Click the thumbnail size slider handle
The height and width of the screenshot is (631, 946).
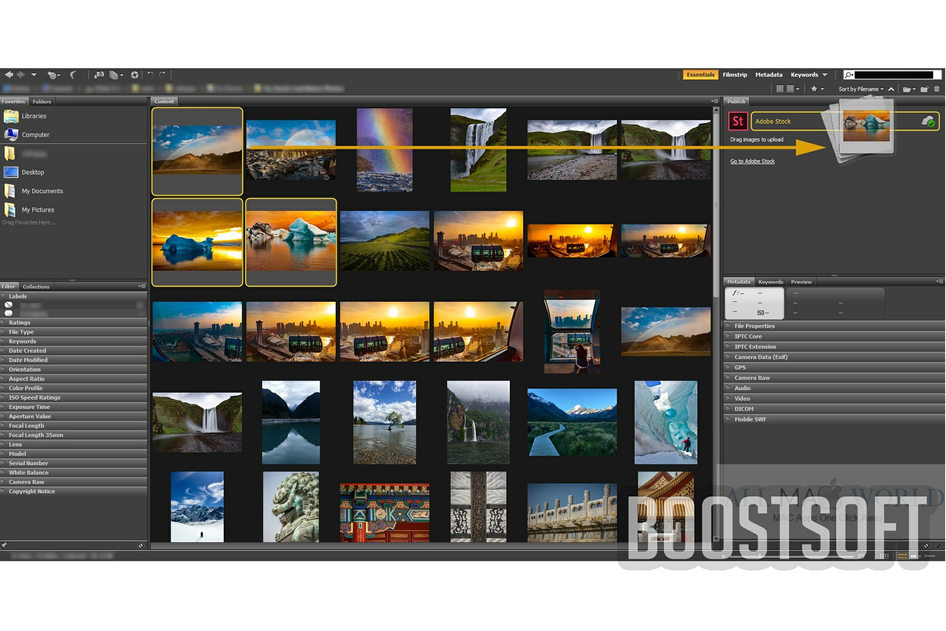pyautogui.click(x=760, y=556)
